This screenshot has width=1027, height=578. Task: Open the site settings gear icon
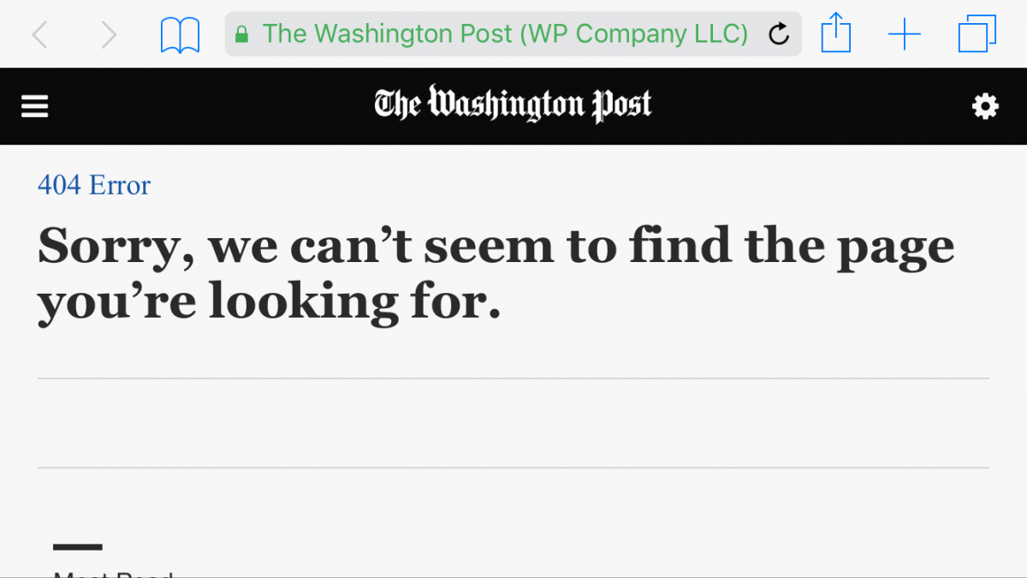tap(985, 106)
